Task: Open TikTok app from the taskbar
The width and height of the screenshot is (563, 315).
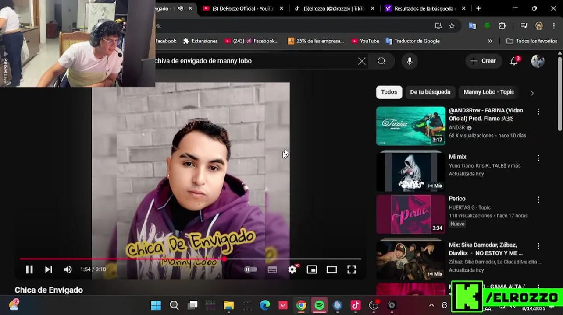Action: click(356, 305)
